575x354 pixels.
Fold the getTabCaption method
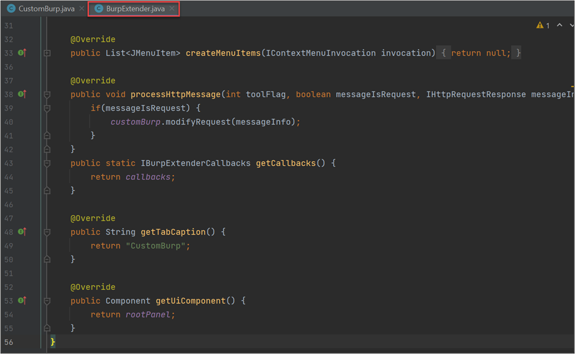[x=47, y=232]
